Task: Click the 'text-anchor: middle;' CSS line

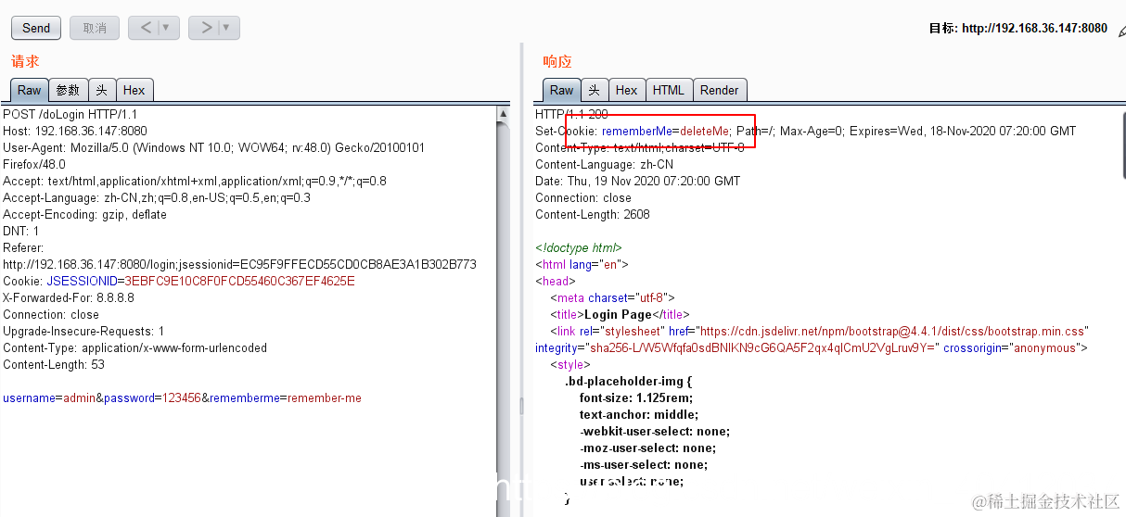Action: tap(638, 414)
